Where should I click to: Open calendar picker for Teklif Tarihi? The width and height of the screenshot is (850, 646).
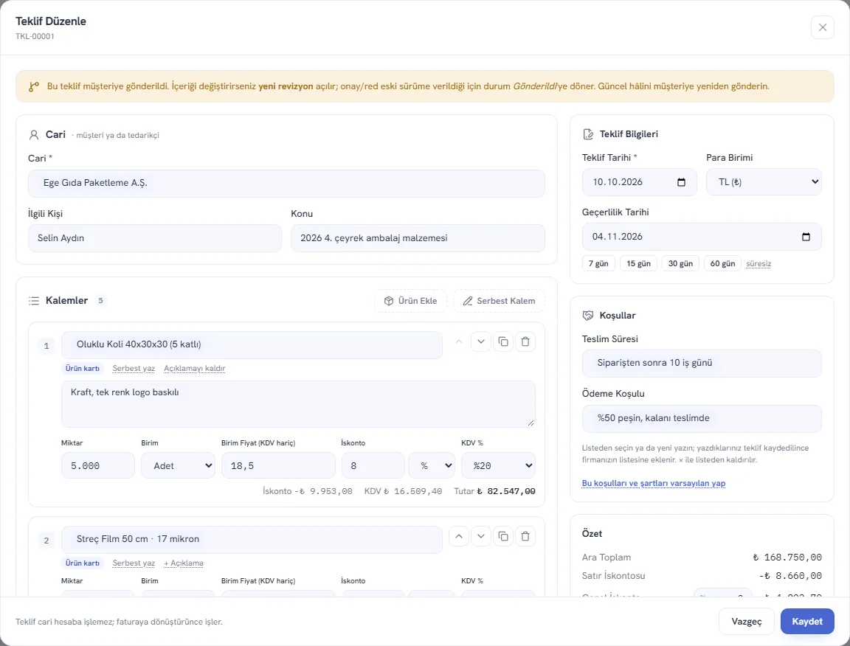tap(682, 182)
